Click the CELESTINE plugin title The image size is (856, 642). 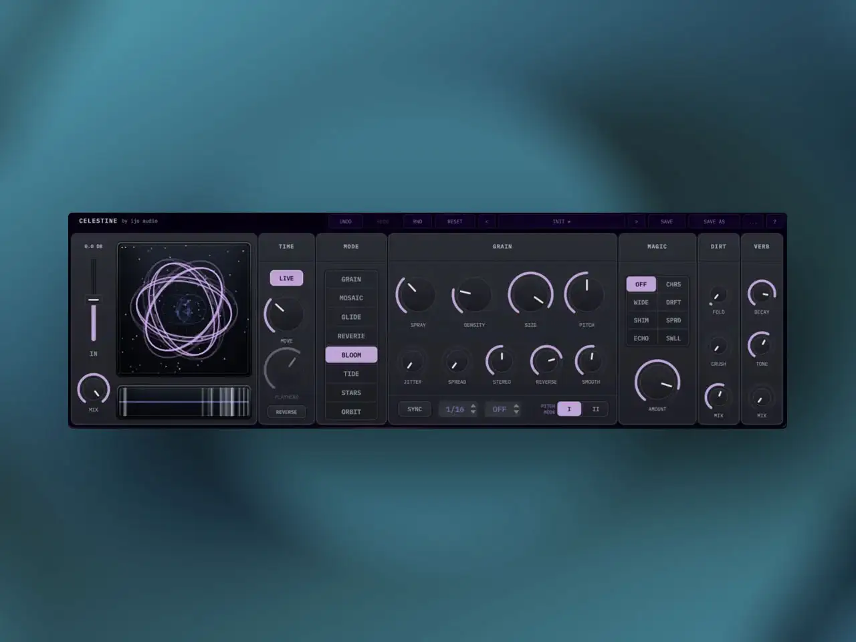click(98, 221)
